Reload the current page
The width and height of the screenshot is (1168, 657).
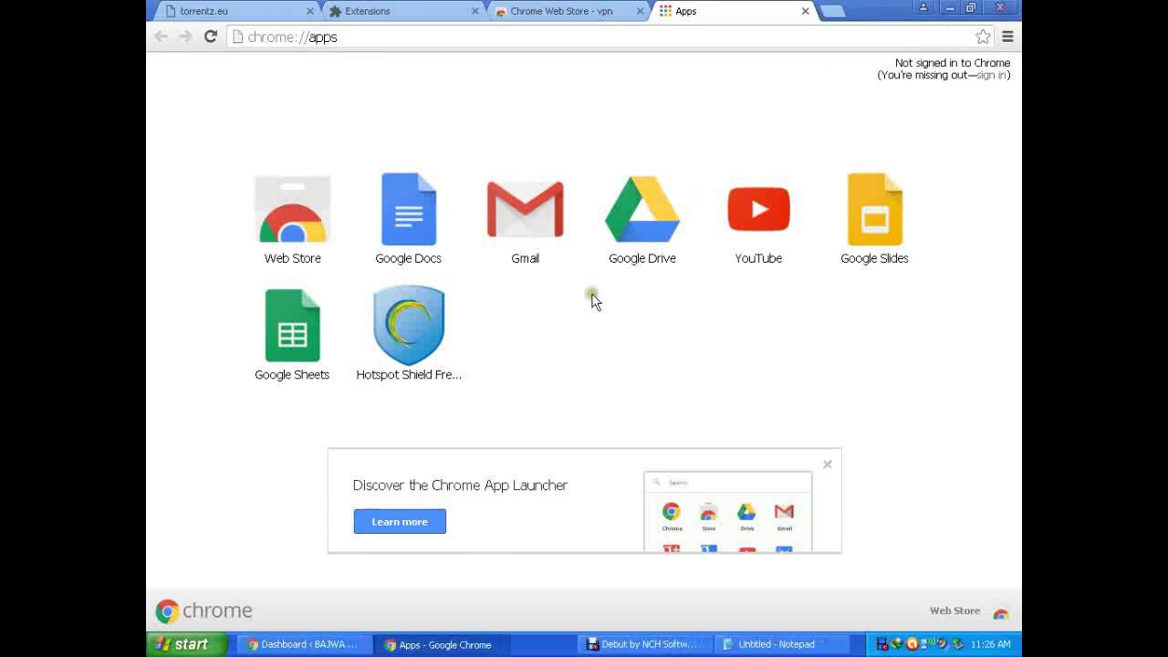211,36
